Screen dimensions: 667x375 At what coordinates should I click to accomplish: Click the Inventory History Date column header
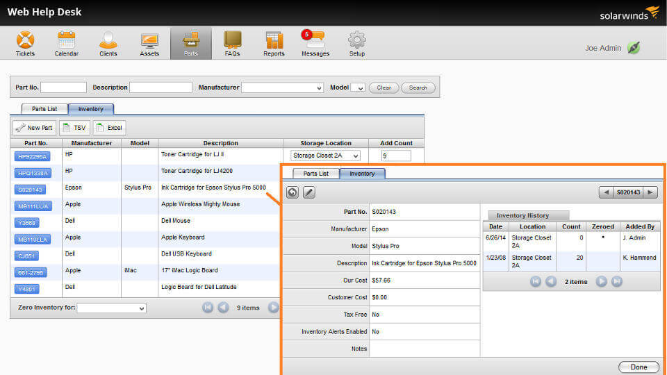(x=495, y=226)
